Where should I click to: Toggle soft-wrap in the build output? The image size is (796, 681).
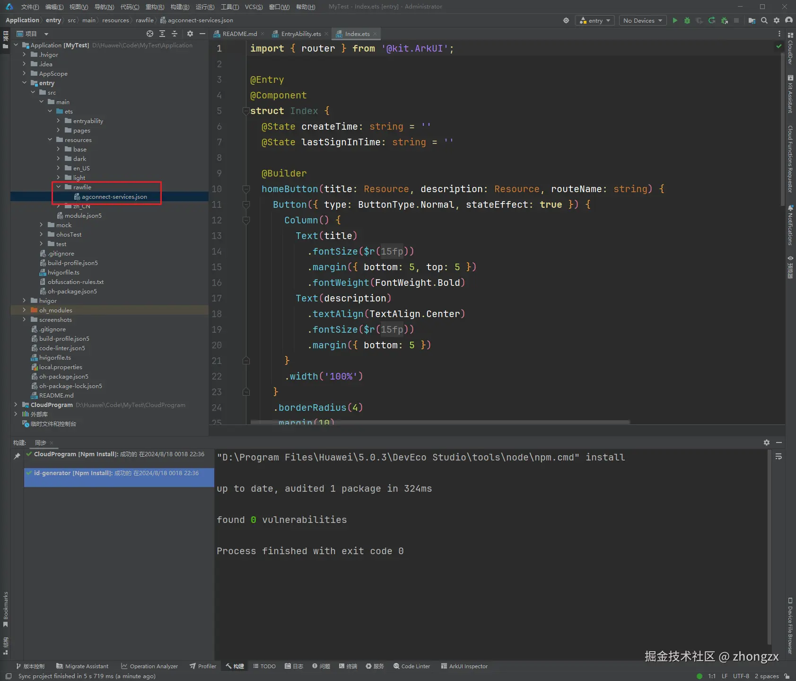(779, 457)
